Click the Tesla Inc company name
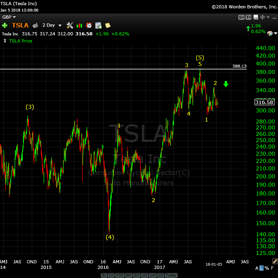Screen dimensions: 278x278 tap(10, 34)
